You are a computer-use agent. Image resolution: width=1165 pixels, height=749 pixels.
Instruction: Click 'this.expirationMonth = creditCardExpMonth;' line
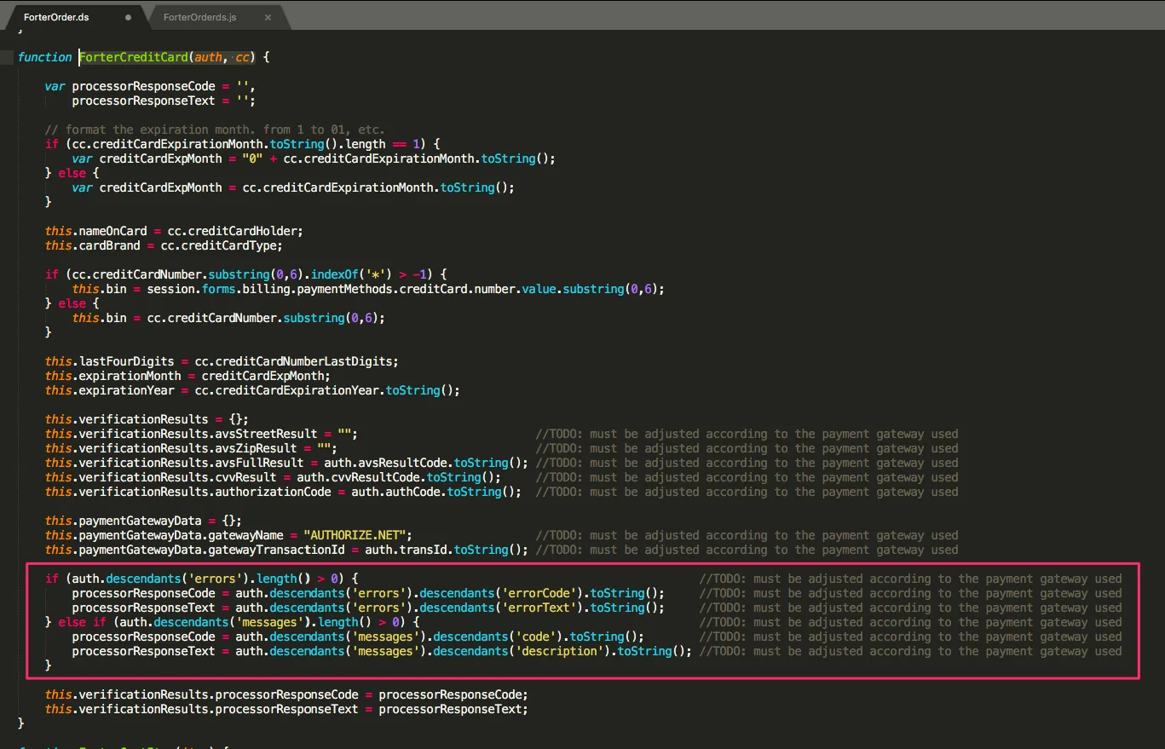point(187,376)
